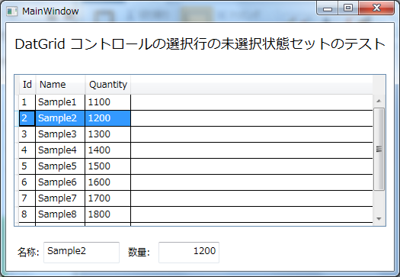
Task: Click the Id cell of the Sample8 row
Action: pos(27,214)
